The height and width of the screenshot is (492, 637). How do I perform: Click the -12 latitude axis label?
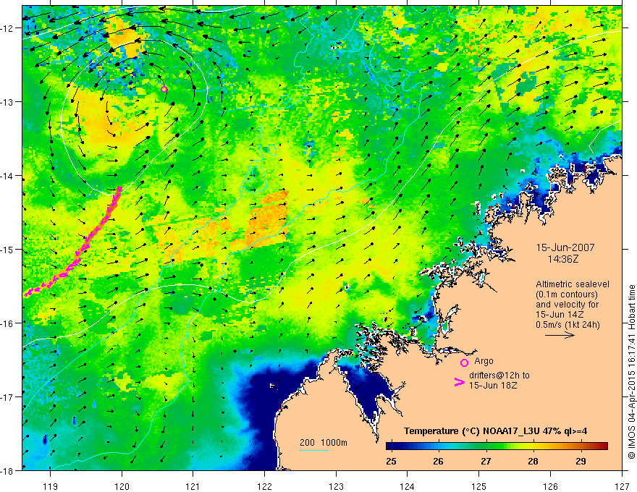[x=7, y=28]
